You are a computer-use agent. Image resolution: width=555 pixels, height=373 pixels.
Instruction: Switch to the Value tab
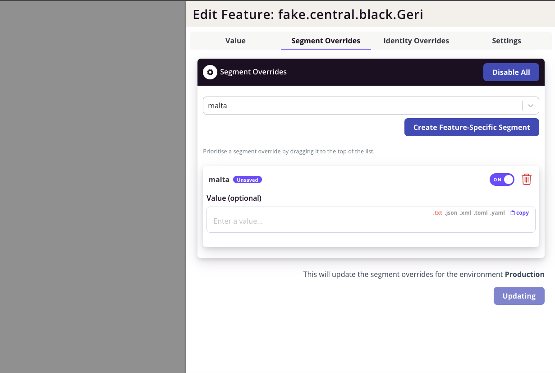pos(235,41)
